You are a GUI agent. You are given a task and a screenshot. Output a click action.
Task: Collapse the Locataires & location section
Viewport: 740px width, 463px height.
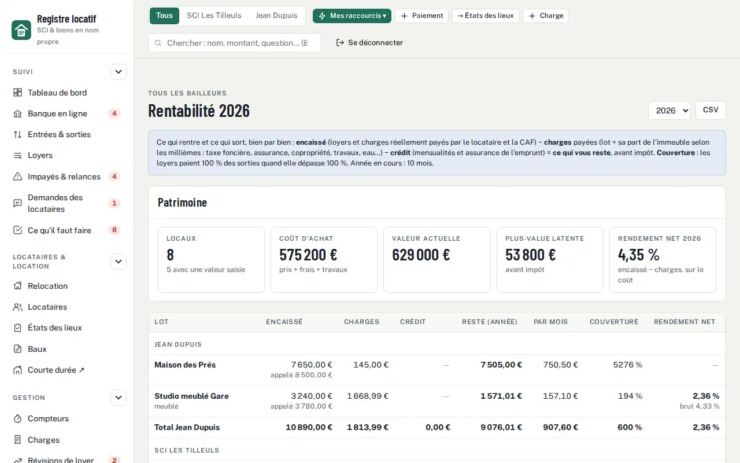point(119,262)
